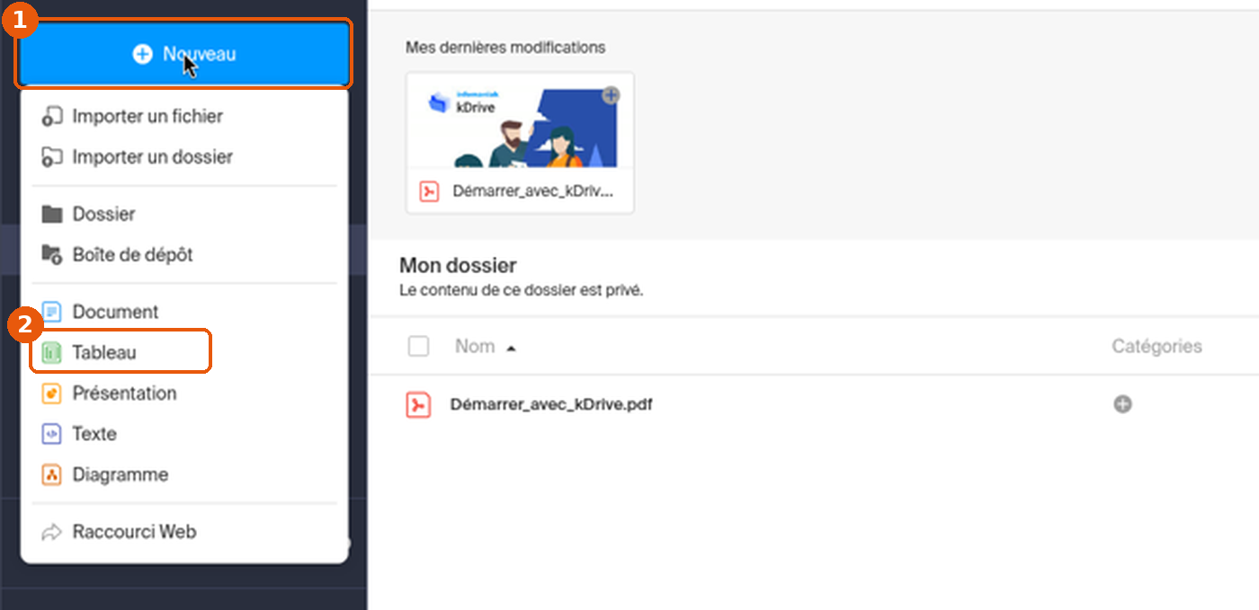Click the Importer un fichier icon
Screen dimensions: 1259x610
coord(52,116)
